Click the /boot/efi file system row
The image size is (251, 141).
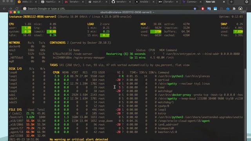click(x=27, y=117)
